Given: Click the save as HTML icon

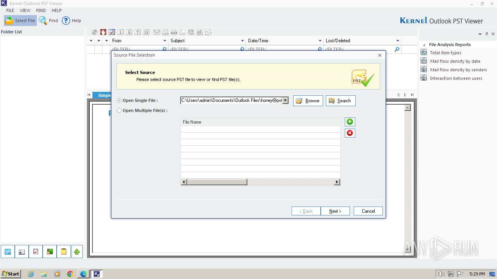Looking at the screenshot, I should (200, 32).
